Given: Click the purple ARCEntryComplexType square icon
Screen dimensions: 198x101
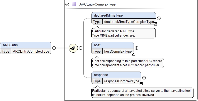Looking at the screenshot, I should [74, 4].
